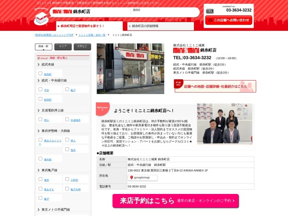Check 東あずま station box
The width and height of the screenshot is (288, 216).
pos(40,189)
